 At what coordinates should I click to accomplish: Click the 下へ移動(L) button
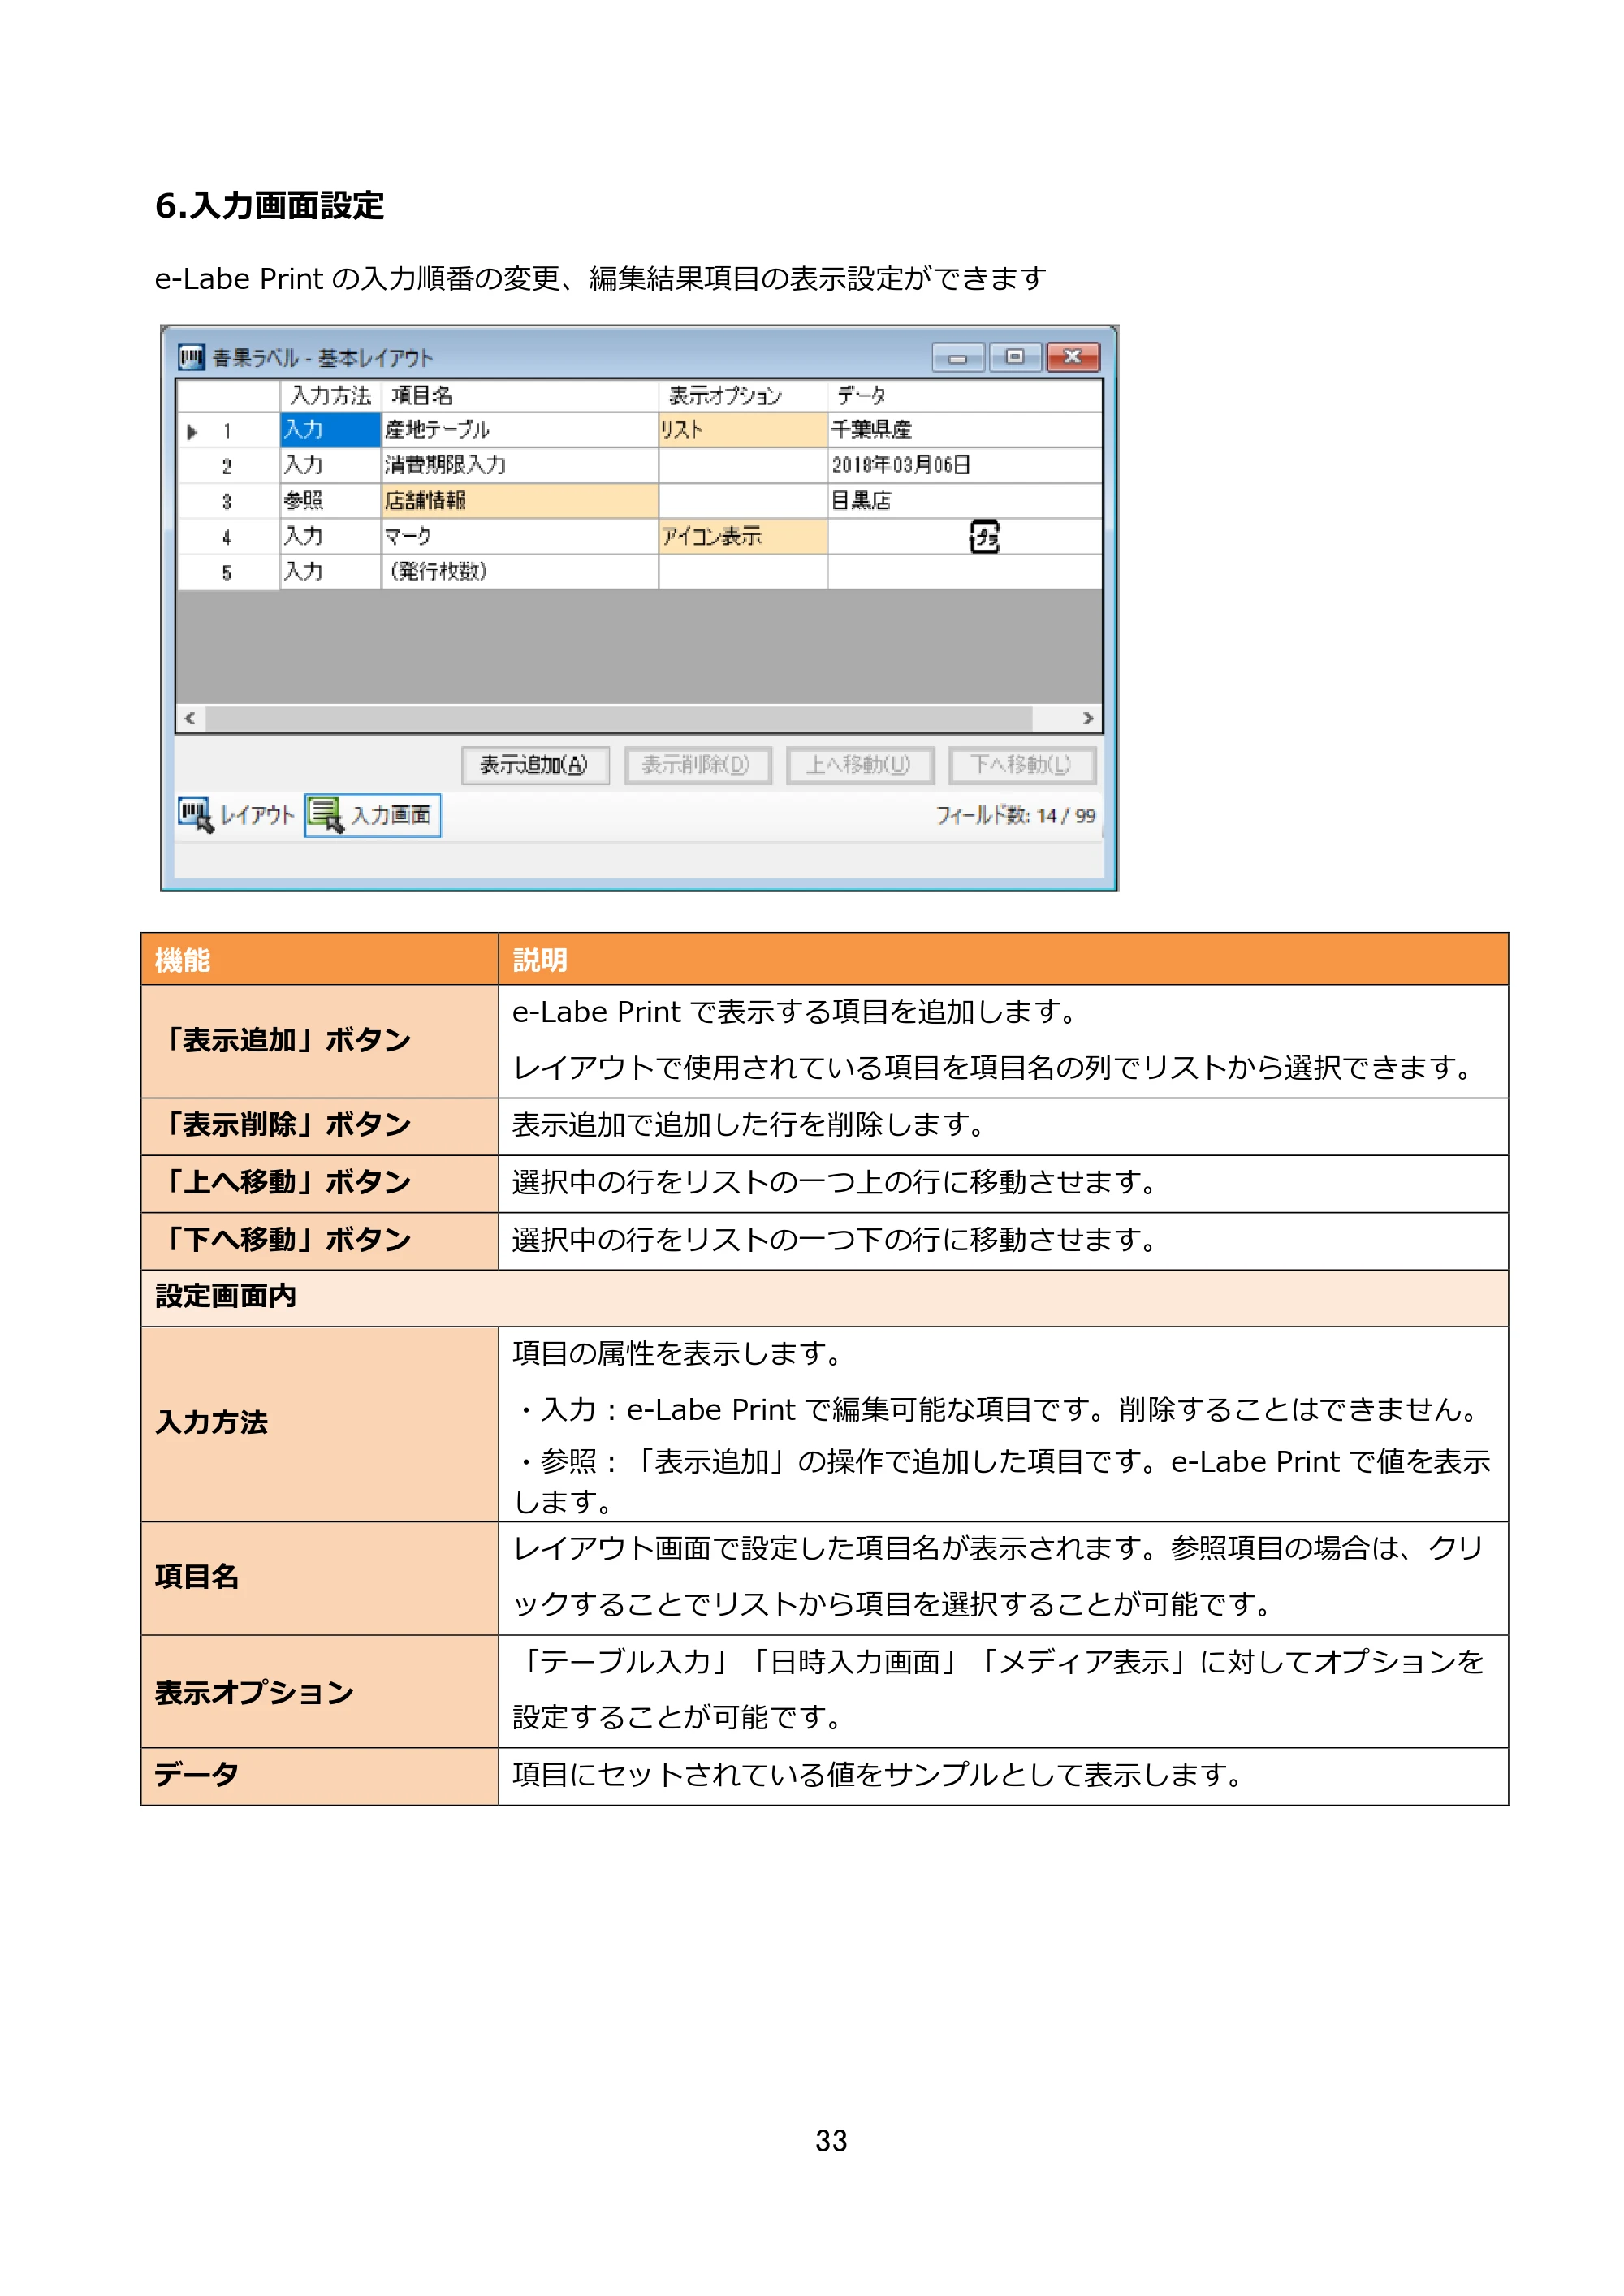pos(1021,765)
